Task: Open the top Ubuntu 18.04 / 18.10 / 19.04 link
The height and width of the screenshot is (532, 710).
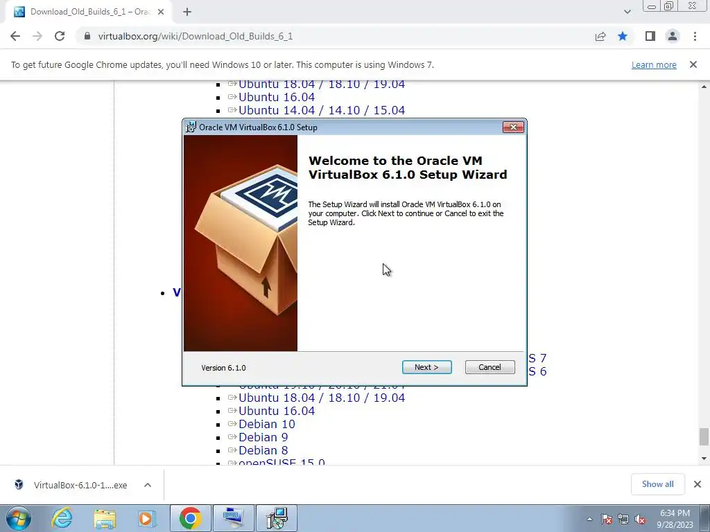Action: pyautogui.click(x=322, y=84)
